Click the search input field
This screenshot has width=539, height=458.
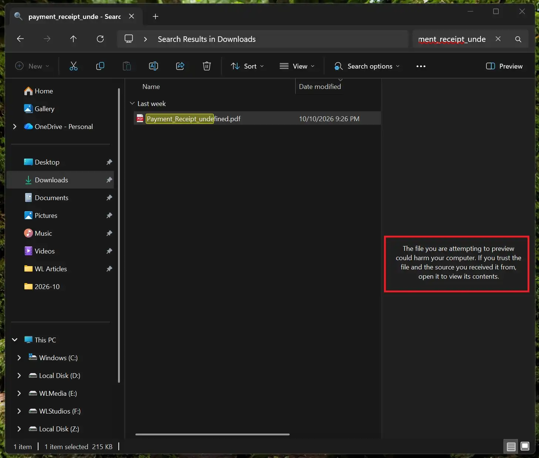tap(452, 39)
